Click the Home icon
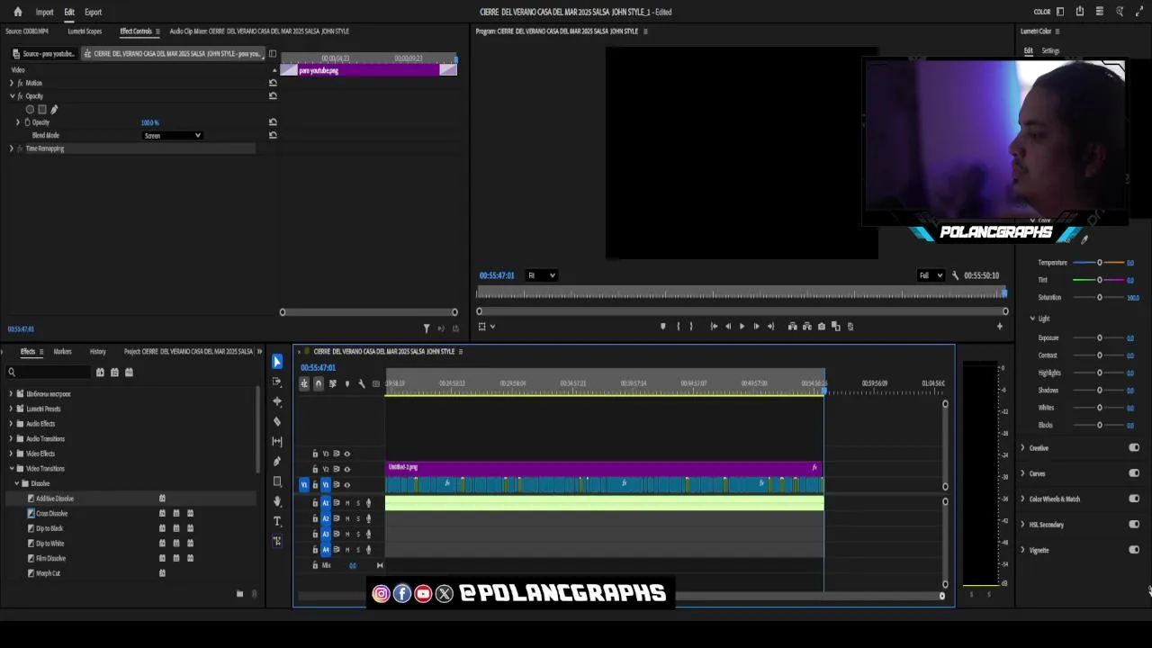This screenshot has height=648, width=1152. click(x=17, y=12)
